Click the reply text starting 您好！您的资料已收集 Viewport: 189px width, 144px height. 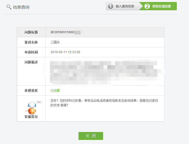coord(104,103)
